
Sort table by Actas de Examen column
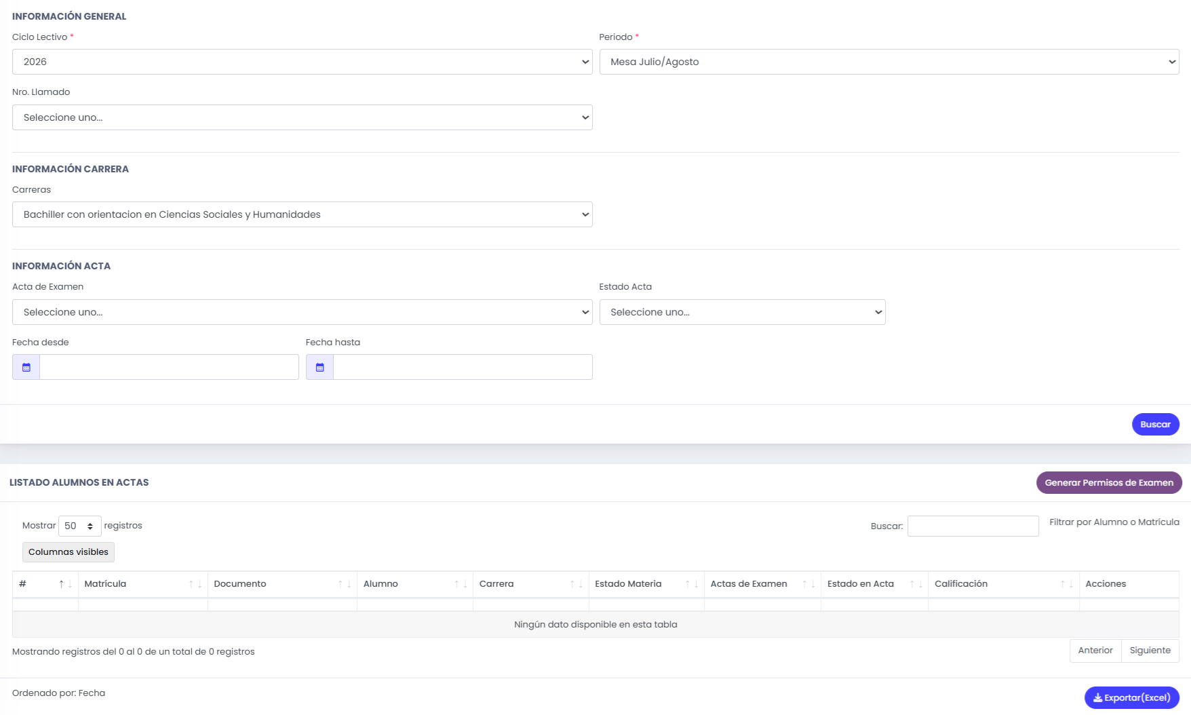click(762, 584)
